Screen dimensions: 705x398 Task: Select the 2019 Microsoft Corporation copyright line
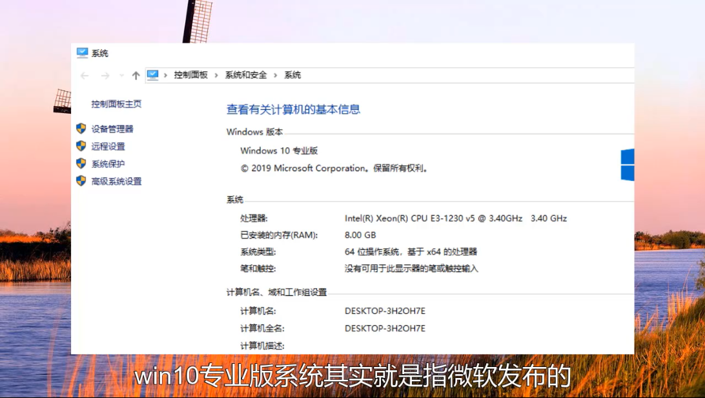(x=336, y=168)
